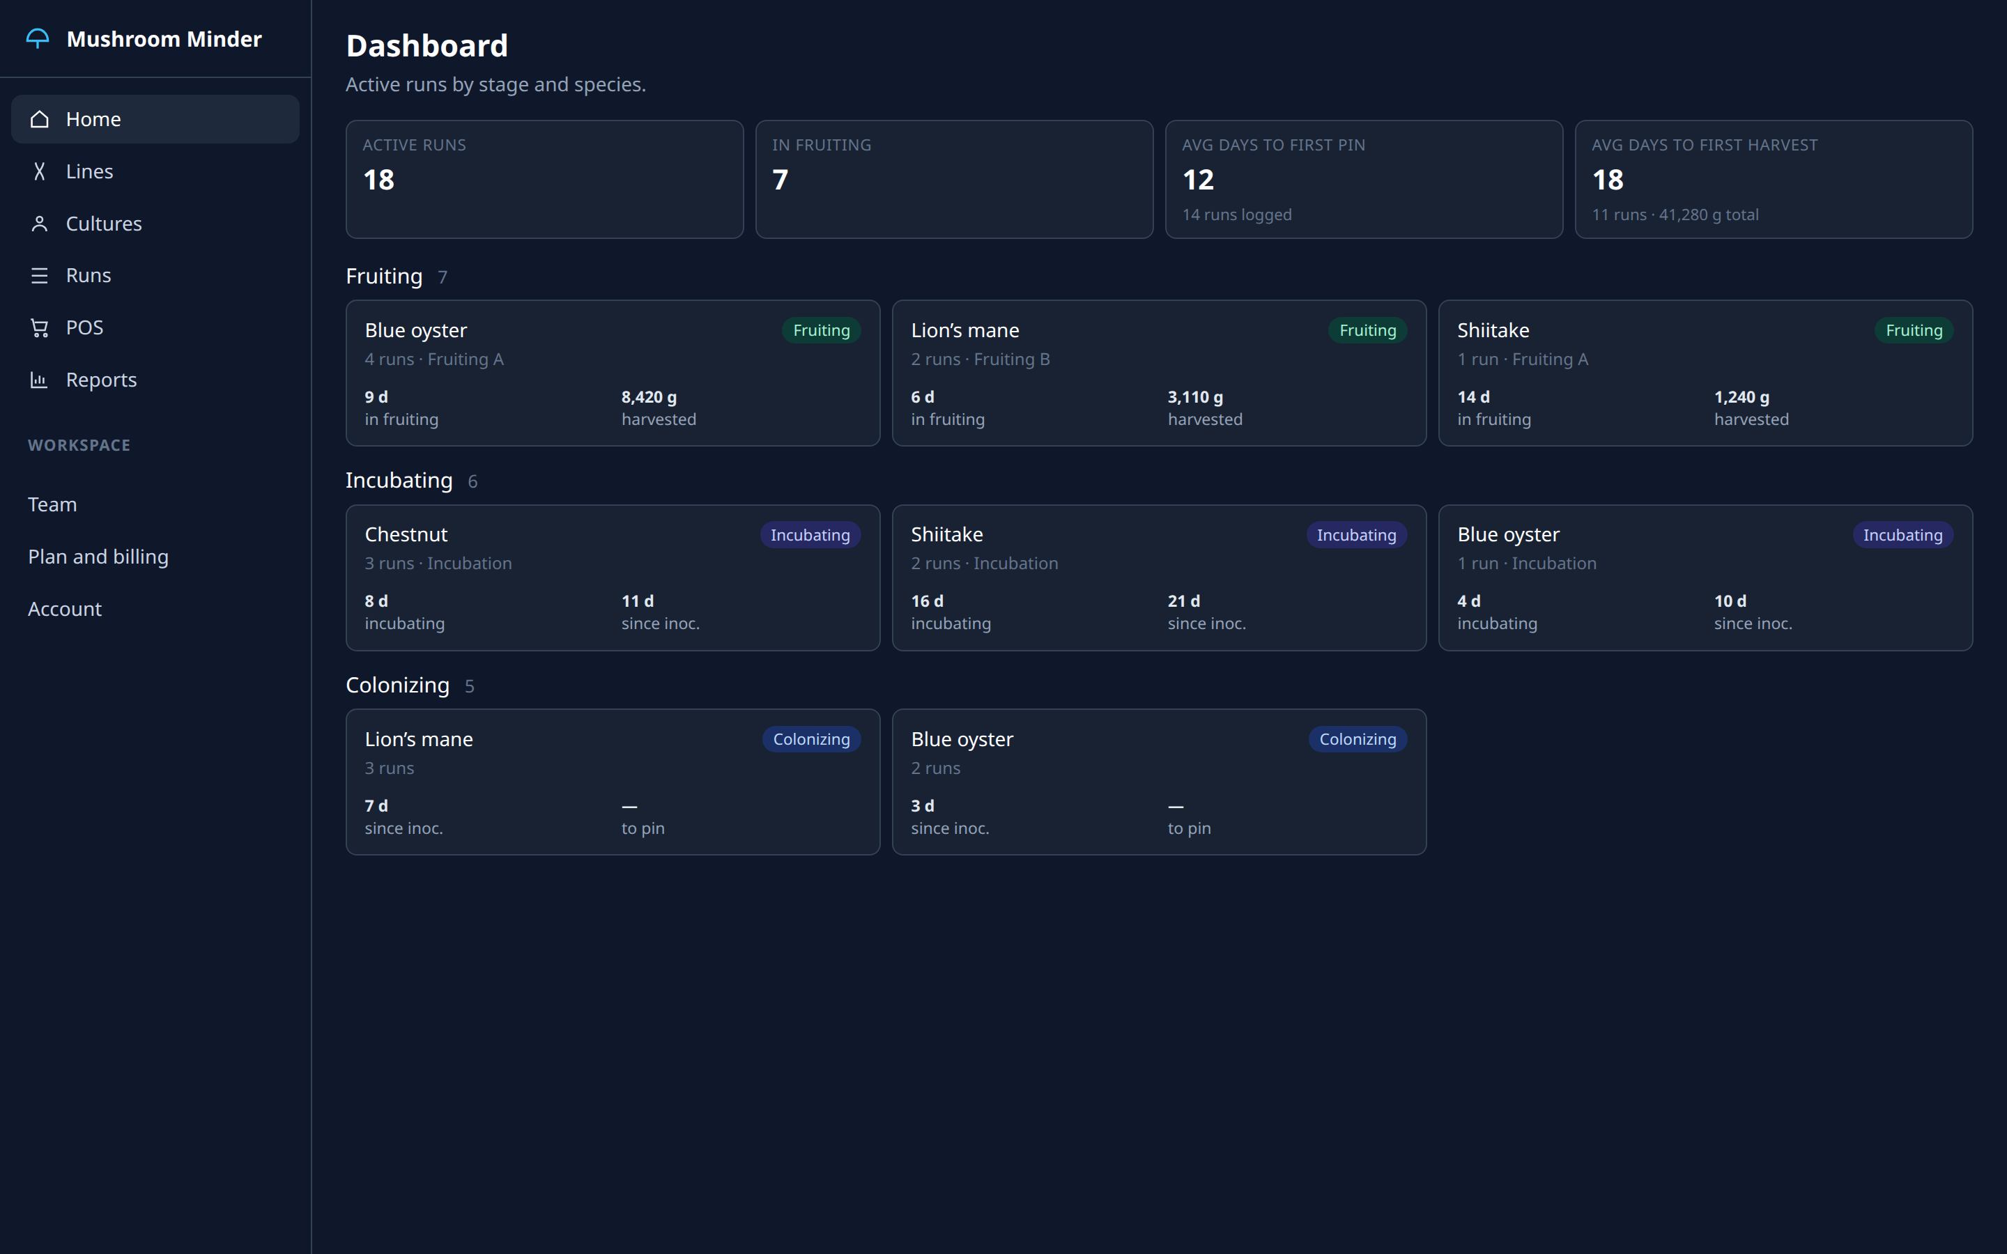Open the Lion's mane fruiting card title
2007x1254 pixels.
click(964, 330)
